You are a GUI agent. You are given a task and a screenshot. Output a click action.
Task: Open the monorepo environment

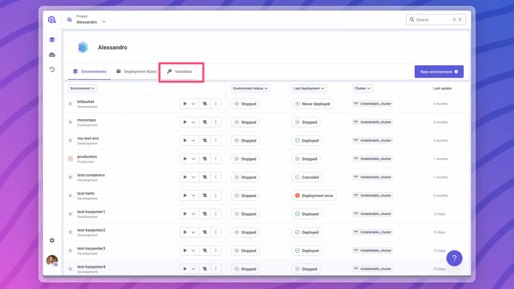tap(87, 120)
